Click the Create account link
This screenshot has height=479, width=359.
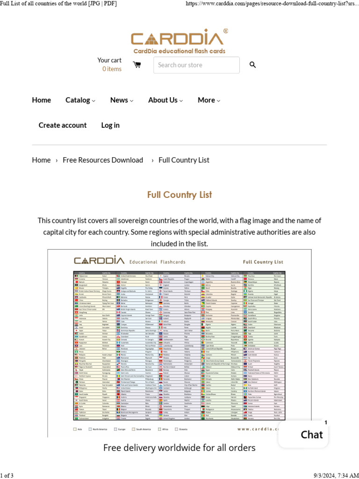(63, 125)
